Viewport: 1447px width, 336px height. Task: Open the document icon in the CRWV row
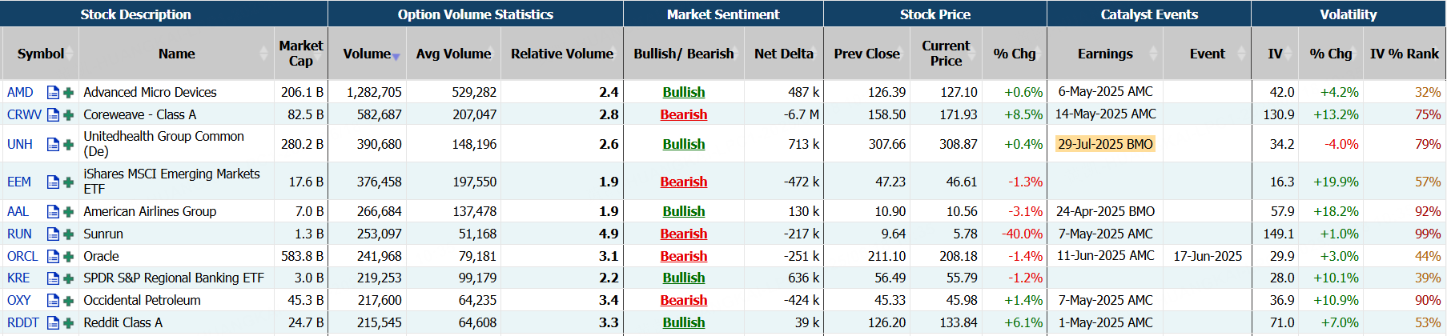(x=53, y=115)
